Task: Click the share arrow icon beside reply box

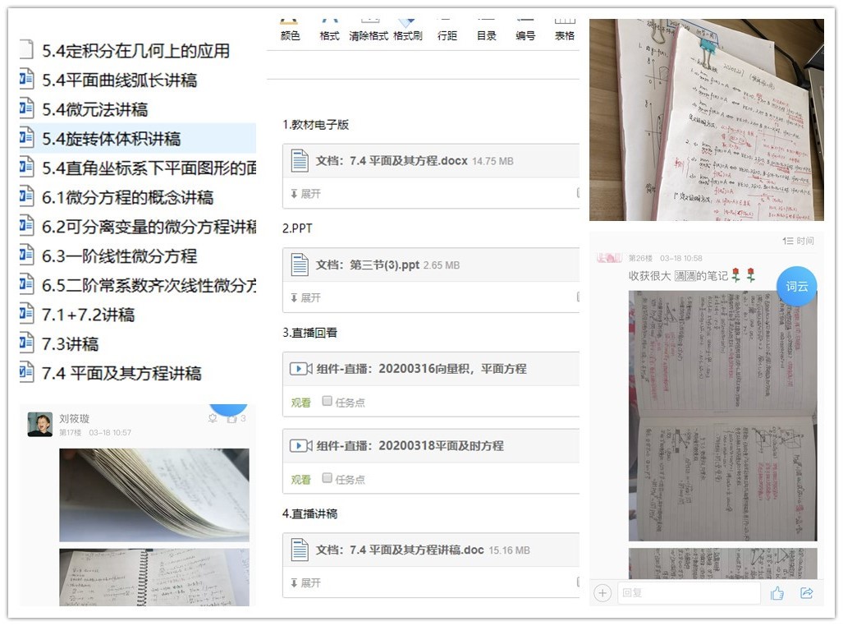Action: pyautogui.click(x=806, y=593)
